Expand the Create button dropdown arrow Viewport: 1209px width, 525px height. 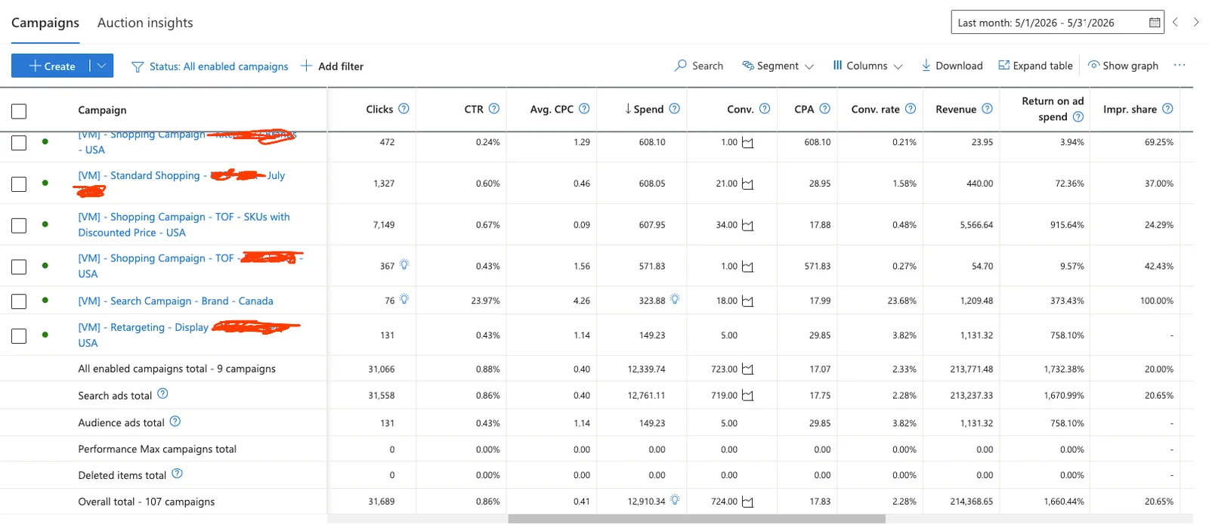(x=102, y=66)
